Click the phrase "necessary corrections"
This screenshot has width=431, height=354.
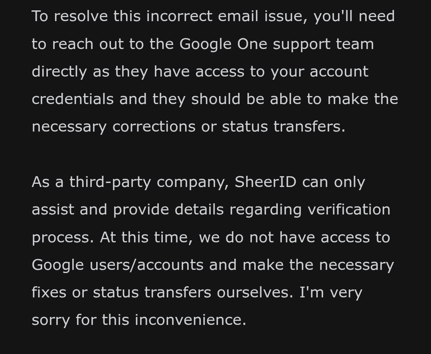[113, 127]
